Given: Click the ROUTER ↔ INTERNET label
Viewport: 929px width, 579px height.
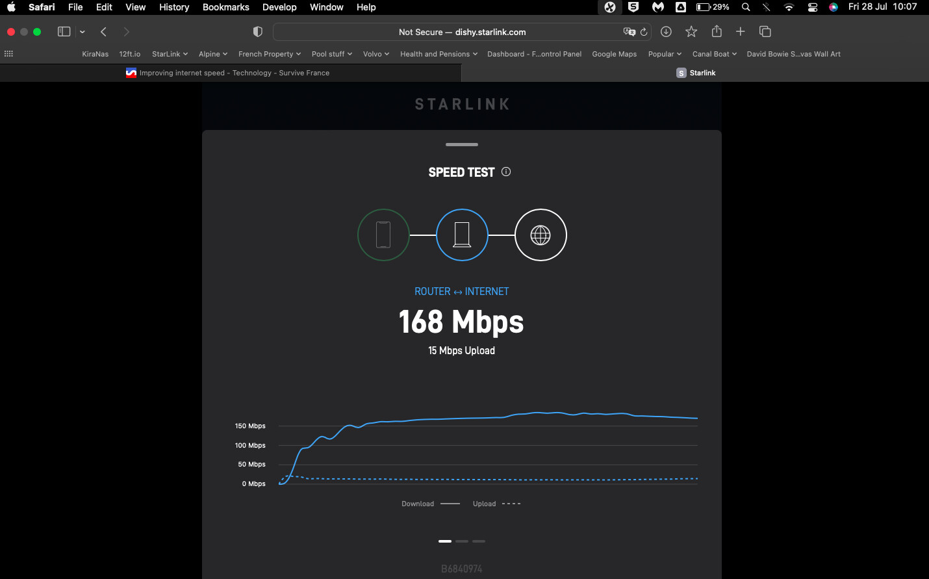Looking at the screenshot, I should (462, 292).
